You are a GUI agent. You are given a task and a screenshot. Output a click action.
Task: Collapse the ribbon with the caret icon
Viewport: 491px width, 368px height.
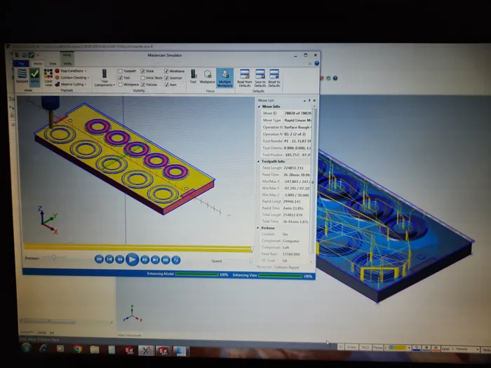point(310,64)
